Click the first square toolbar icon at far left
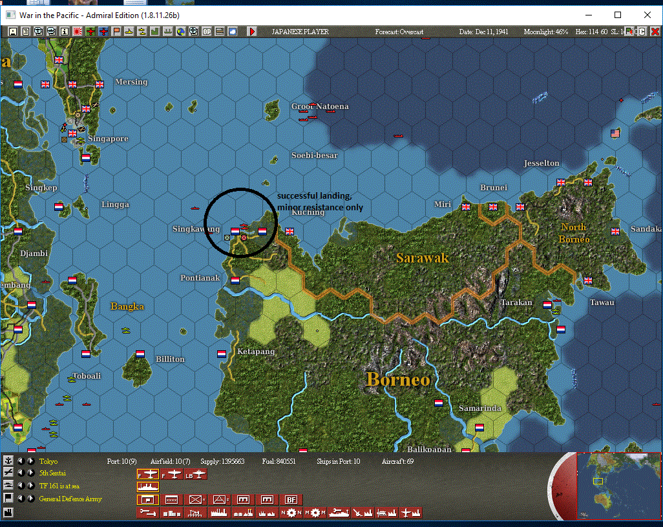 13,31
